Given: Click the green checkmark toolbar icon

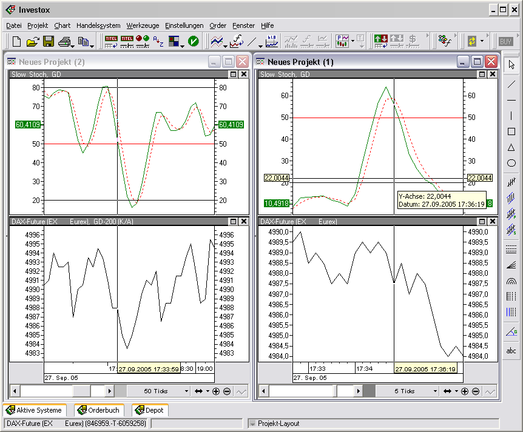Looking at the screenshot, I should 193,41.
